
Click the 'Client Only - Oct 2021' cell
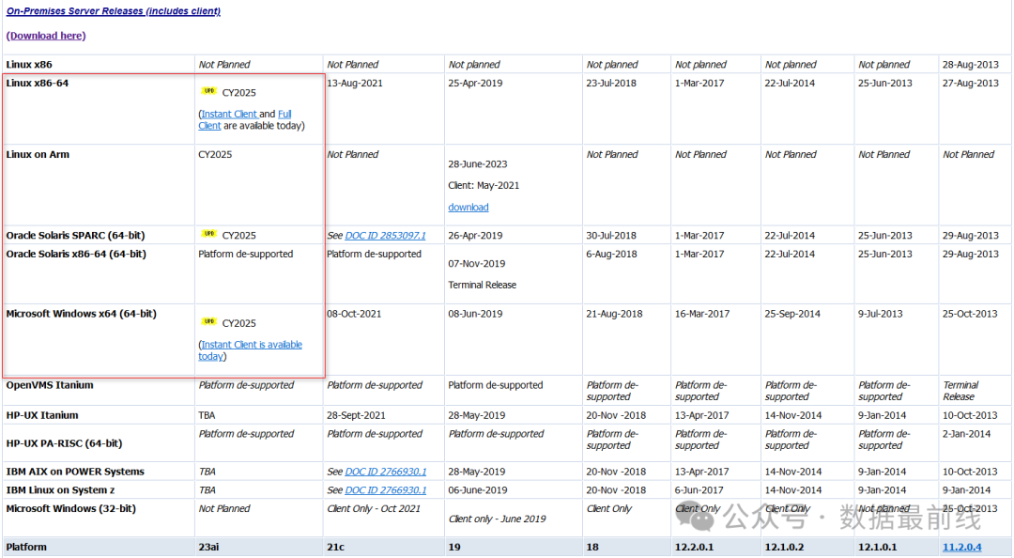click(374, 509)
